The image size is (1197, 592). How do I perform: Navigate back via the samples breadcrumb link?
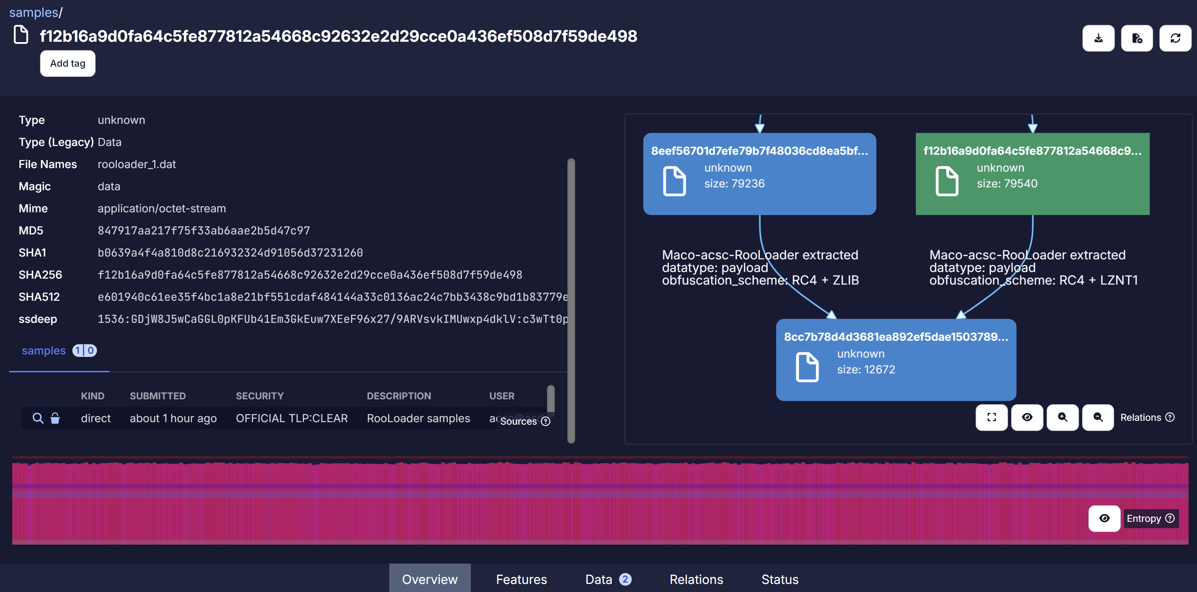coord(33,12)
